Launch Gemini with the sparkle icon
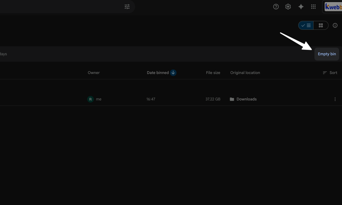342x205 pixels. (x=301, y=6)
